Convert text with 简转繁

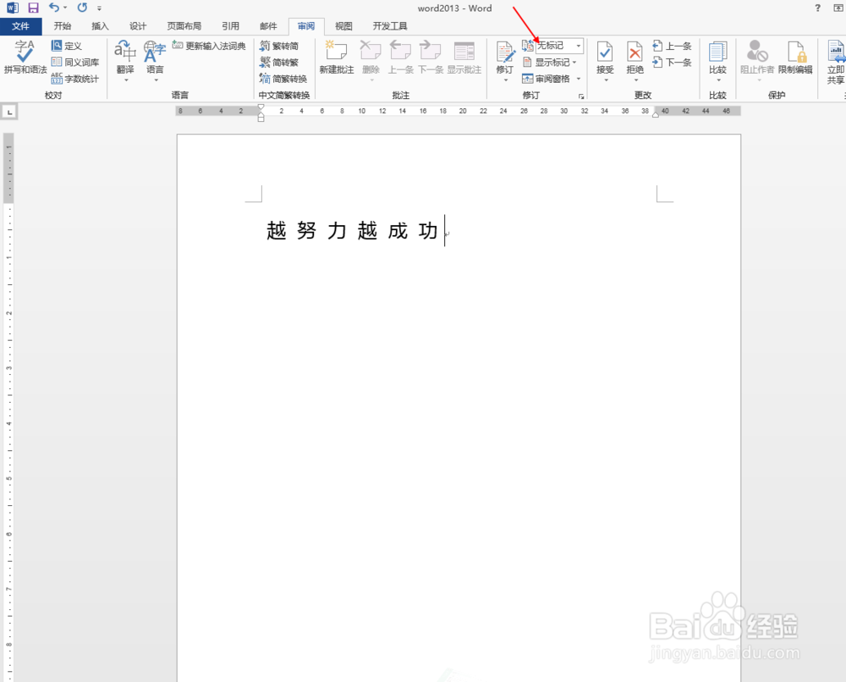[279, 62]
